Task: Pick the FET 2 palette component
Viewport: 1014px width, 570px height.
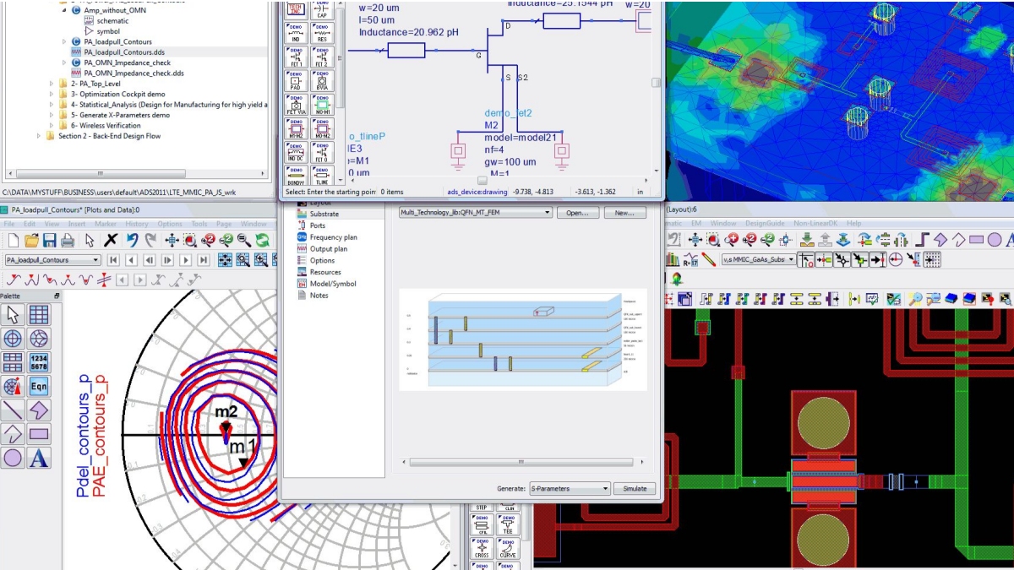Action: point(322,57)
